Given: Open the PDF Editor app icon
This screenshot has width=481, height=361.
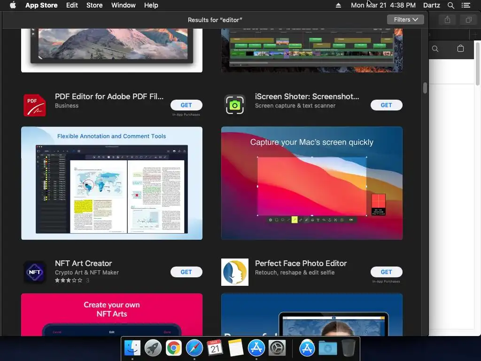Looking at the screenshot, I should pos(35,105).
